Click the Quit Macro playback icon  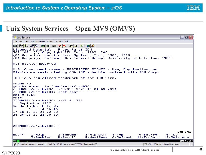76,46
